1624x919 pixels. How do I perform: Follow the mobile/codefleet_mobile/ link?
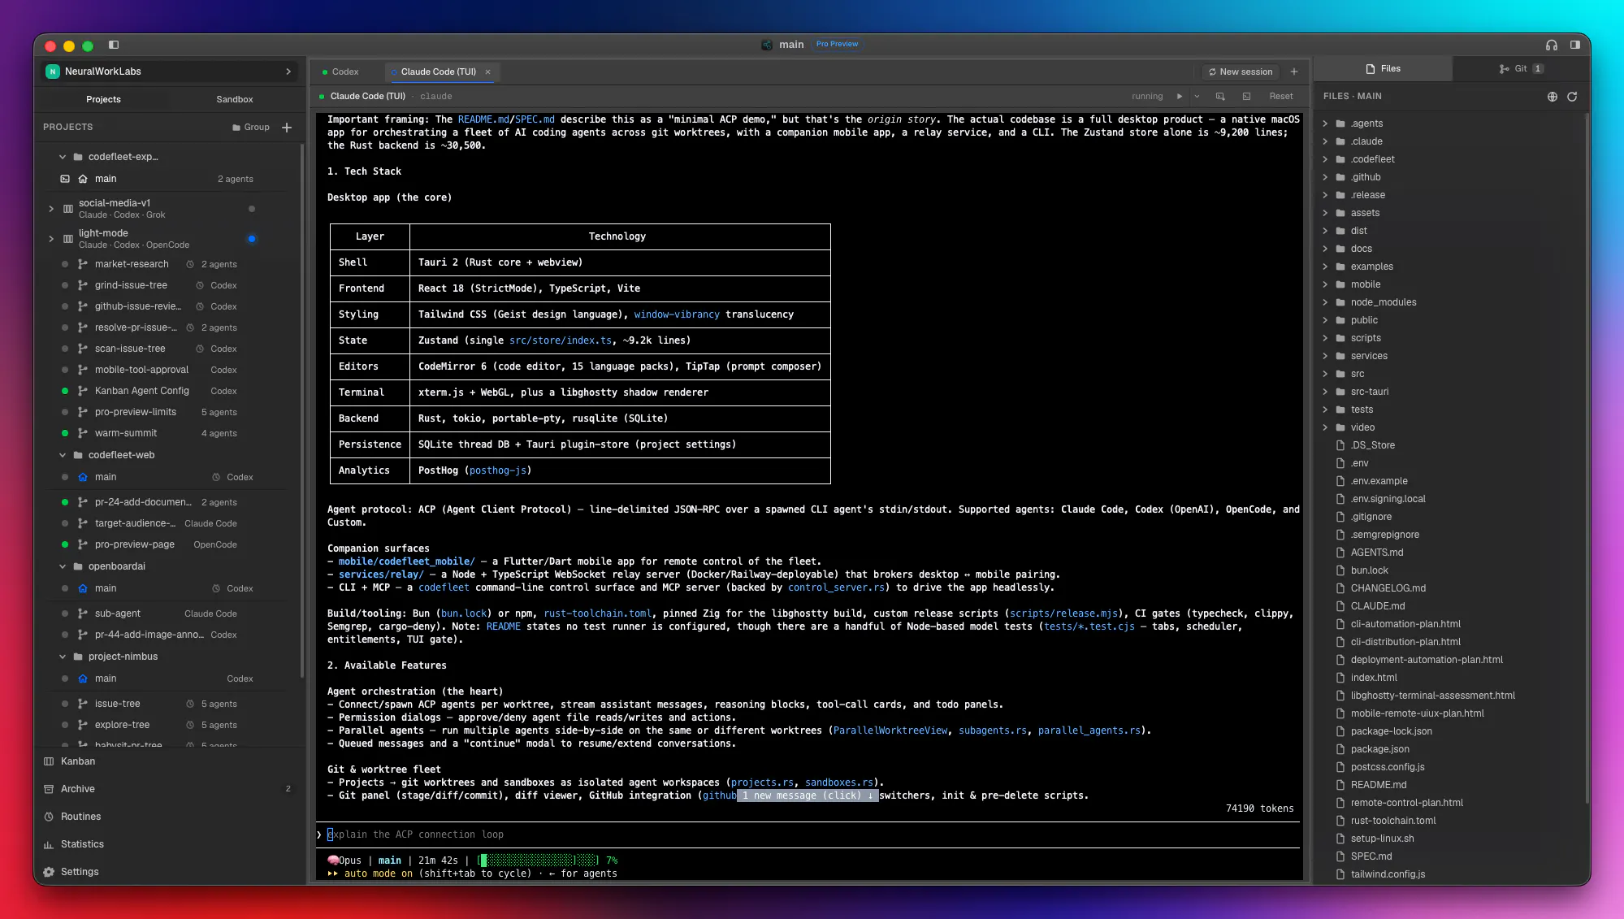[406, 561]
